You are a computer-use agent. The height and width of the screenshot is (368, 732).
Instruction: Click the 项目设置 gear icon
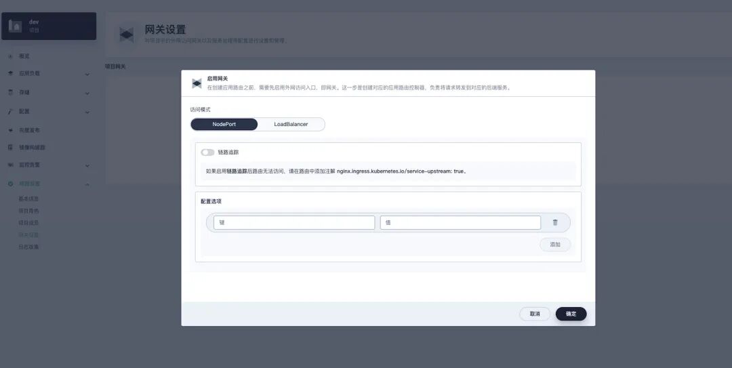pyautogui.click(x=10, y=184)
